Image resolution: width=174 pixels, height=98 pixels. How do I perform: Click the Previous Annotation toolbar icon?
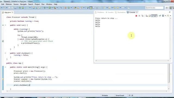[x=109, y=8]
